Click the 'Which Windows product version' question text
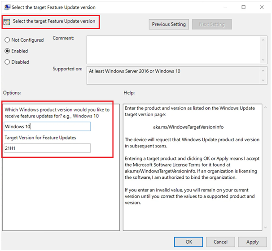272x251 pixels. (57, 113)
